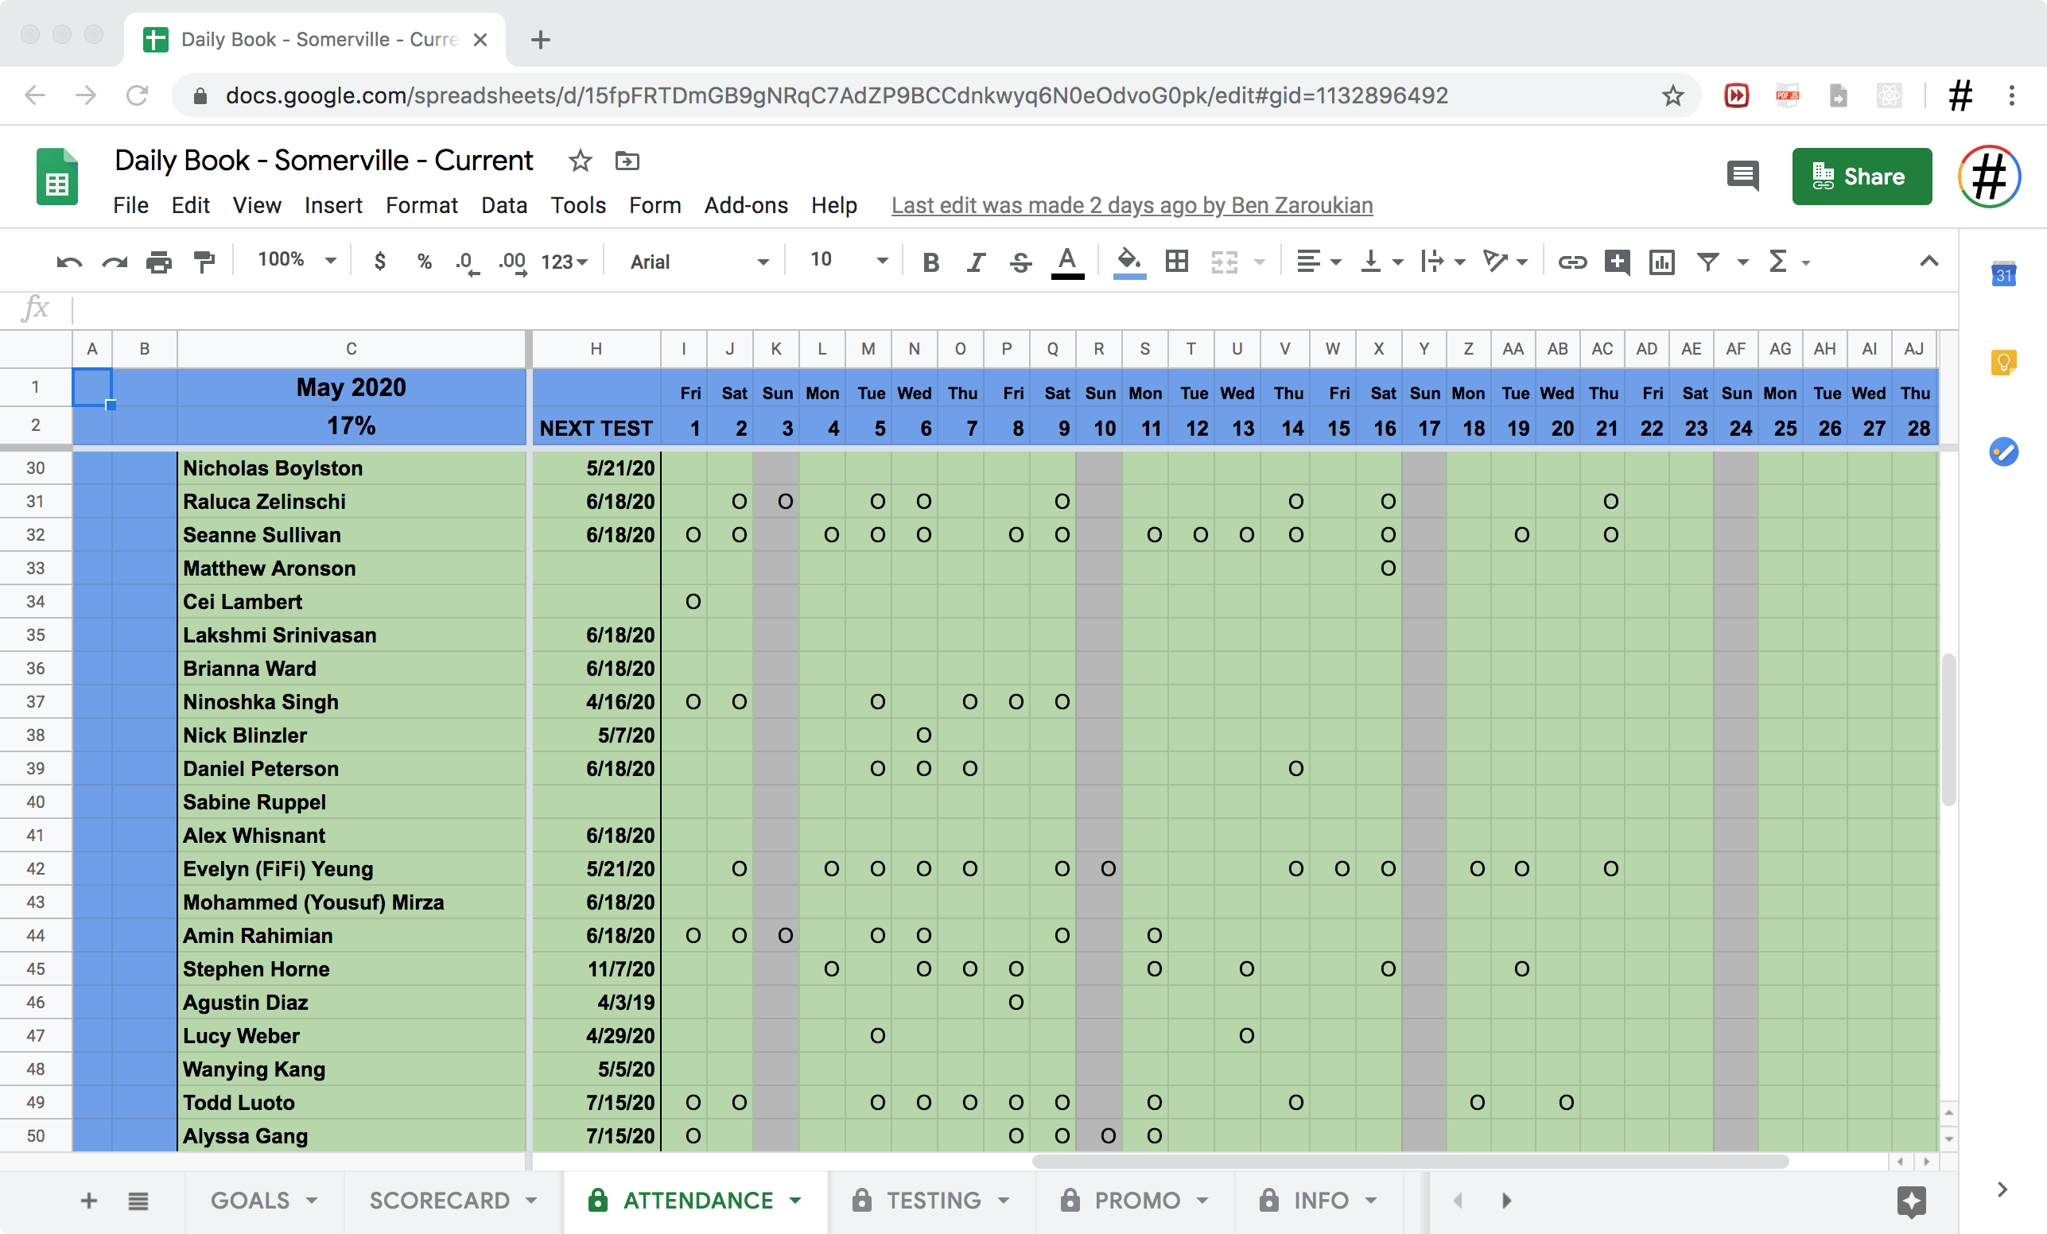Click the green Share button

pyautogui.click(x=1861, y=176)
